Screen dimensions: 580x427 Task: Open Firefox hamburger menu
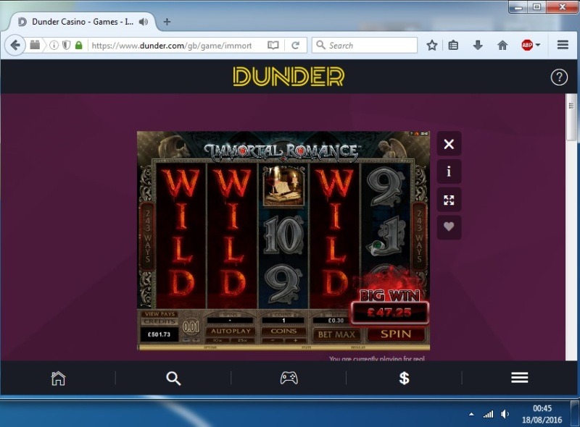point(563,45)
